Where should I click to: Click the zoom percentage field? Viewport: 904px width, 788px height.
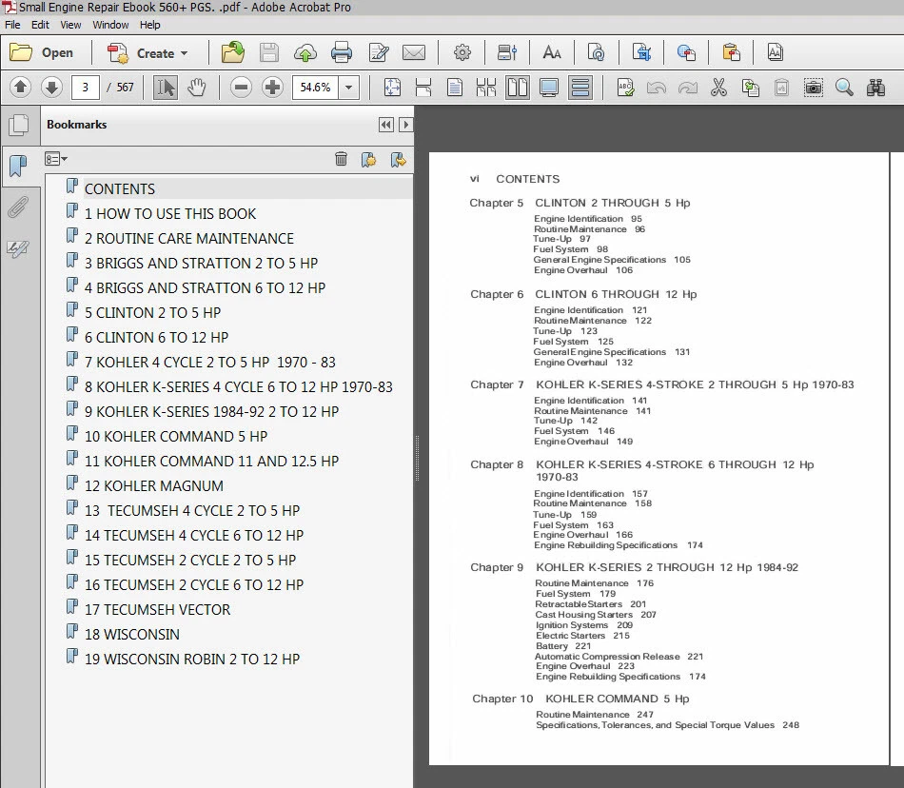[x=315, y=88]
